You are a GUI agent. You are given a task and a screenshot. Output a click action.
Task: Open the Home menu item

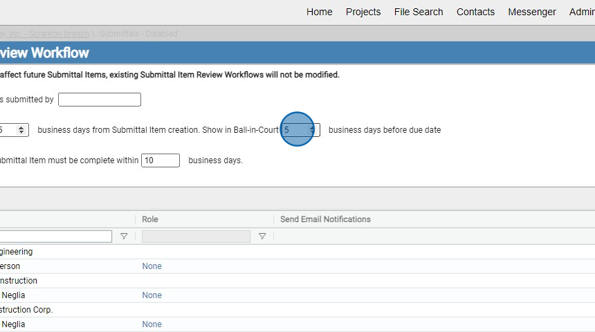coord(319,12)
